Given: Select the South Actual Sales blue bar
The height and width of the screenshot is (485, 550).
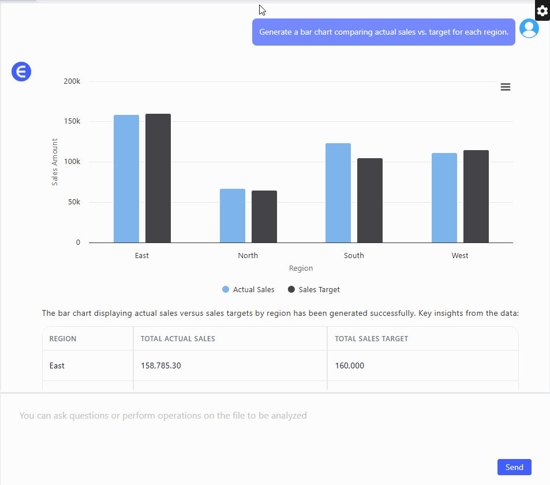Looking at the screenshot, I should [338, 193].
